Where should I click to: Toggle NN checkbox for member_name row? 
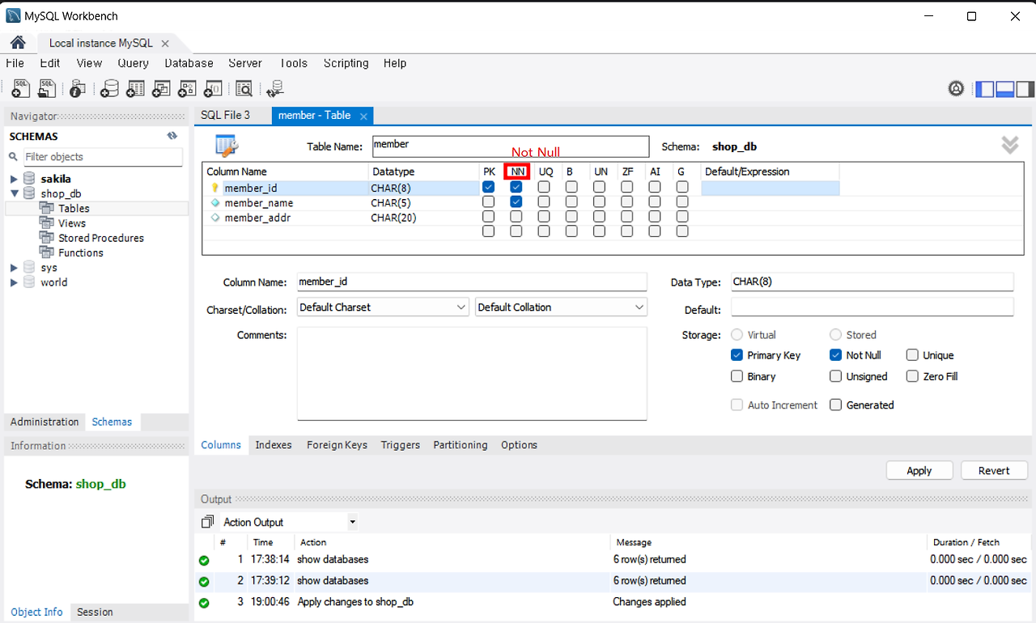(516, 201)
